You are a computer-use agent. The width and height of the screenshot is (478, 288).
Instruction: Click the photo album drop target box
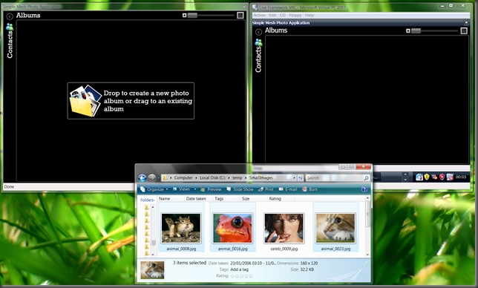click(x=131, y=100)
